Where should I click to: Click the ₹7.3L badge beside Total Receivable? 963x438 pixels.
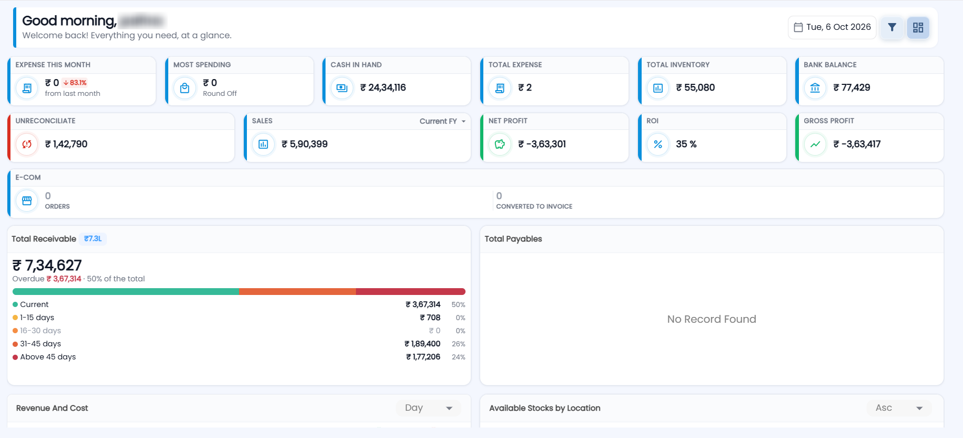click(x=93, y=239)
